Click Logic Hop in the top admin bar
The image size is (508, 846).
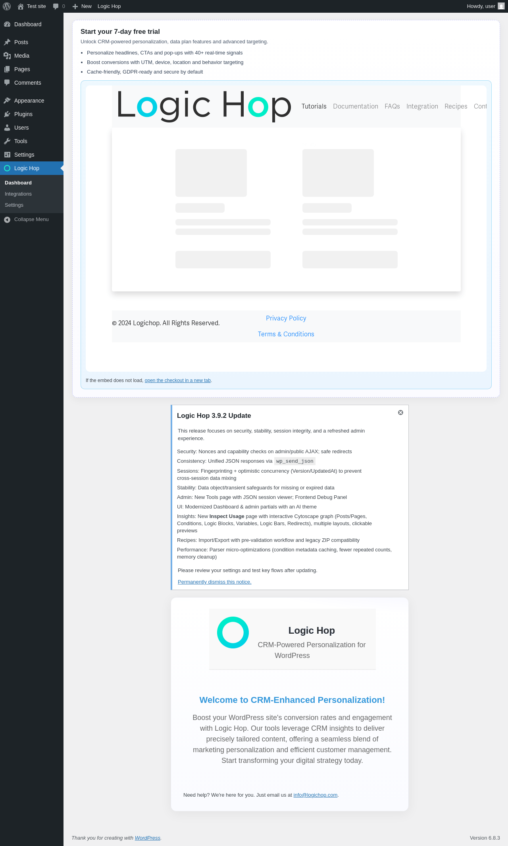pos(109,6)
